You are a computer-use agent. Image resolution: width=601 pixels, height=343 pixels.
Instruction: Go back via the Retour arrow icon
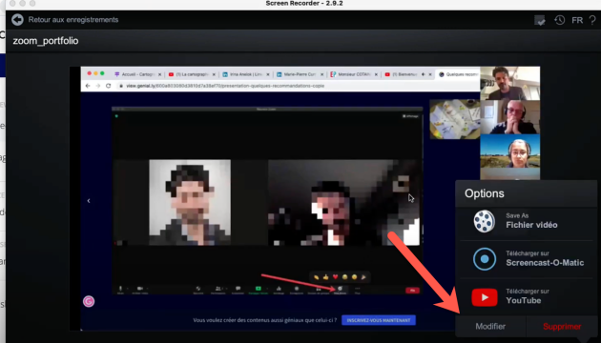17,19
